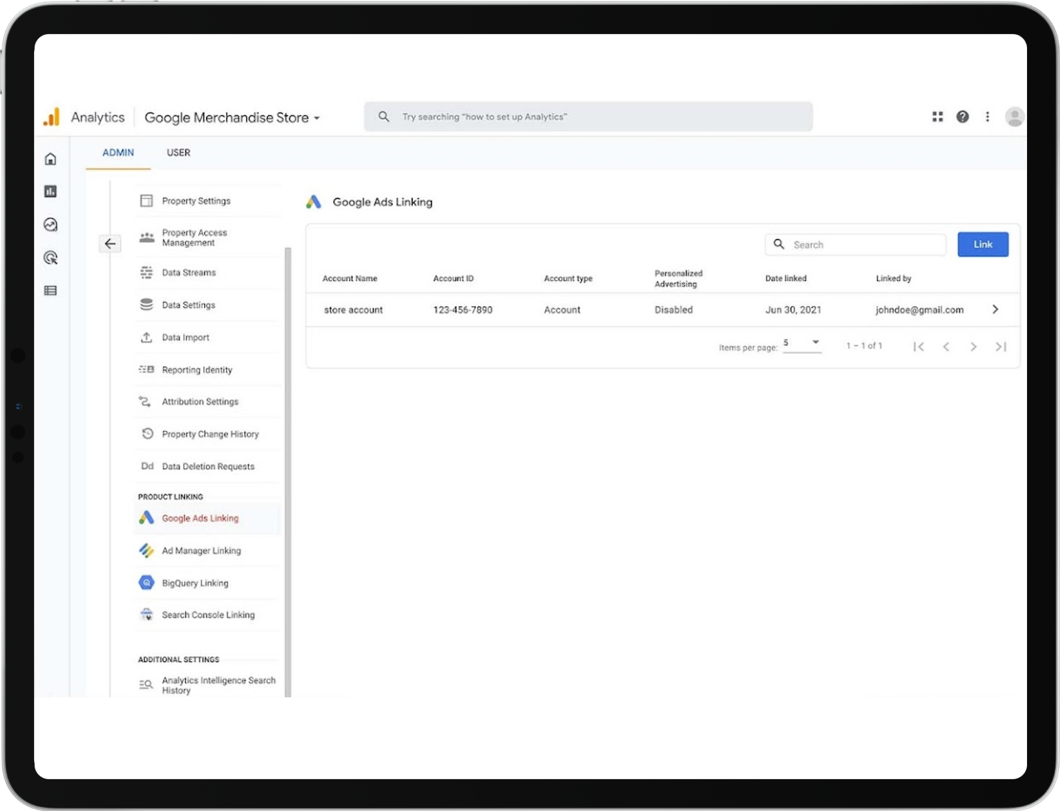1060x811 pixels.
Task: Open the Help question mark icon
Action: click(962, 117)
